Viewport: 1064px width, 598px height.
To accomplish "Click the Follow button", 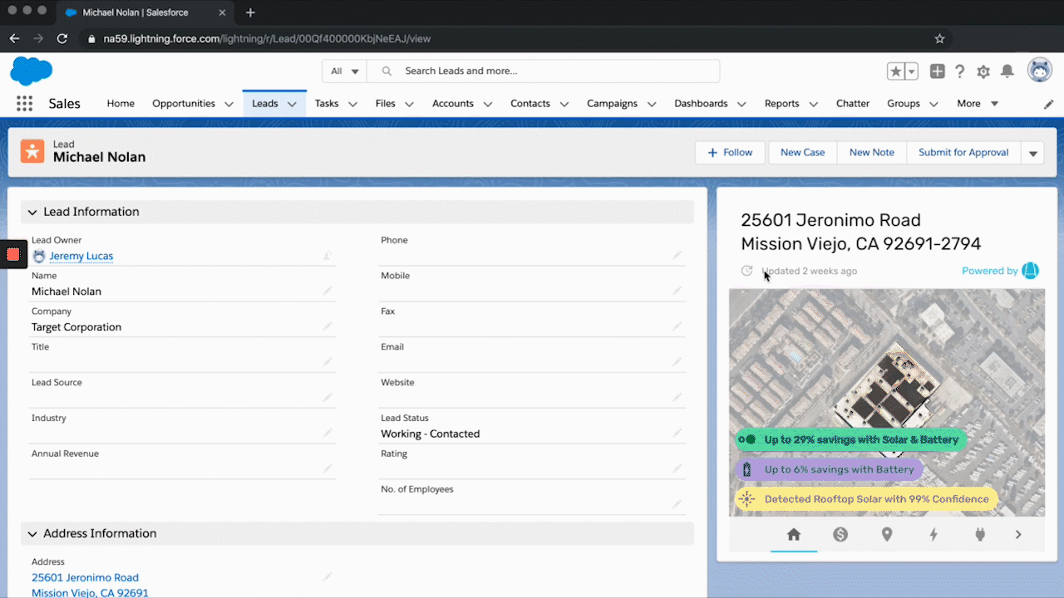I will pyautogui.click(x=730, y=153).
